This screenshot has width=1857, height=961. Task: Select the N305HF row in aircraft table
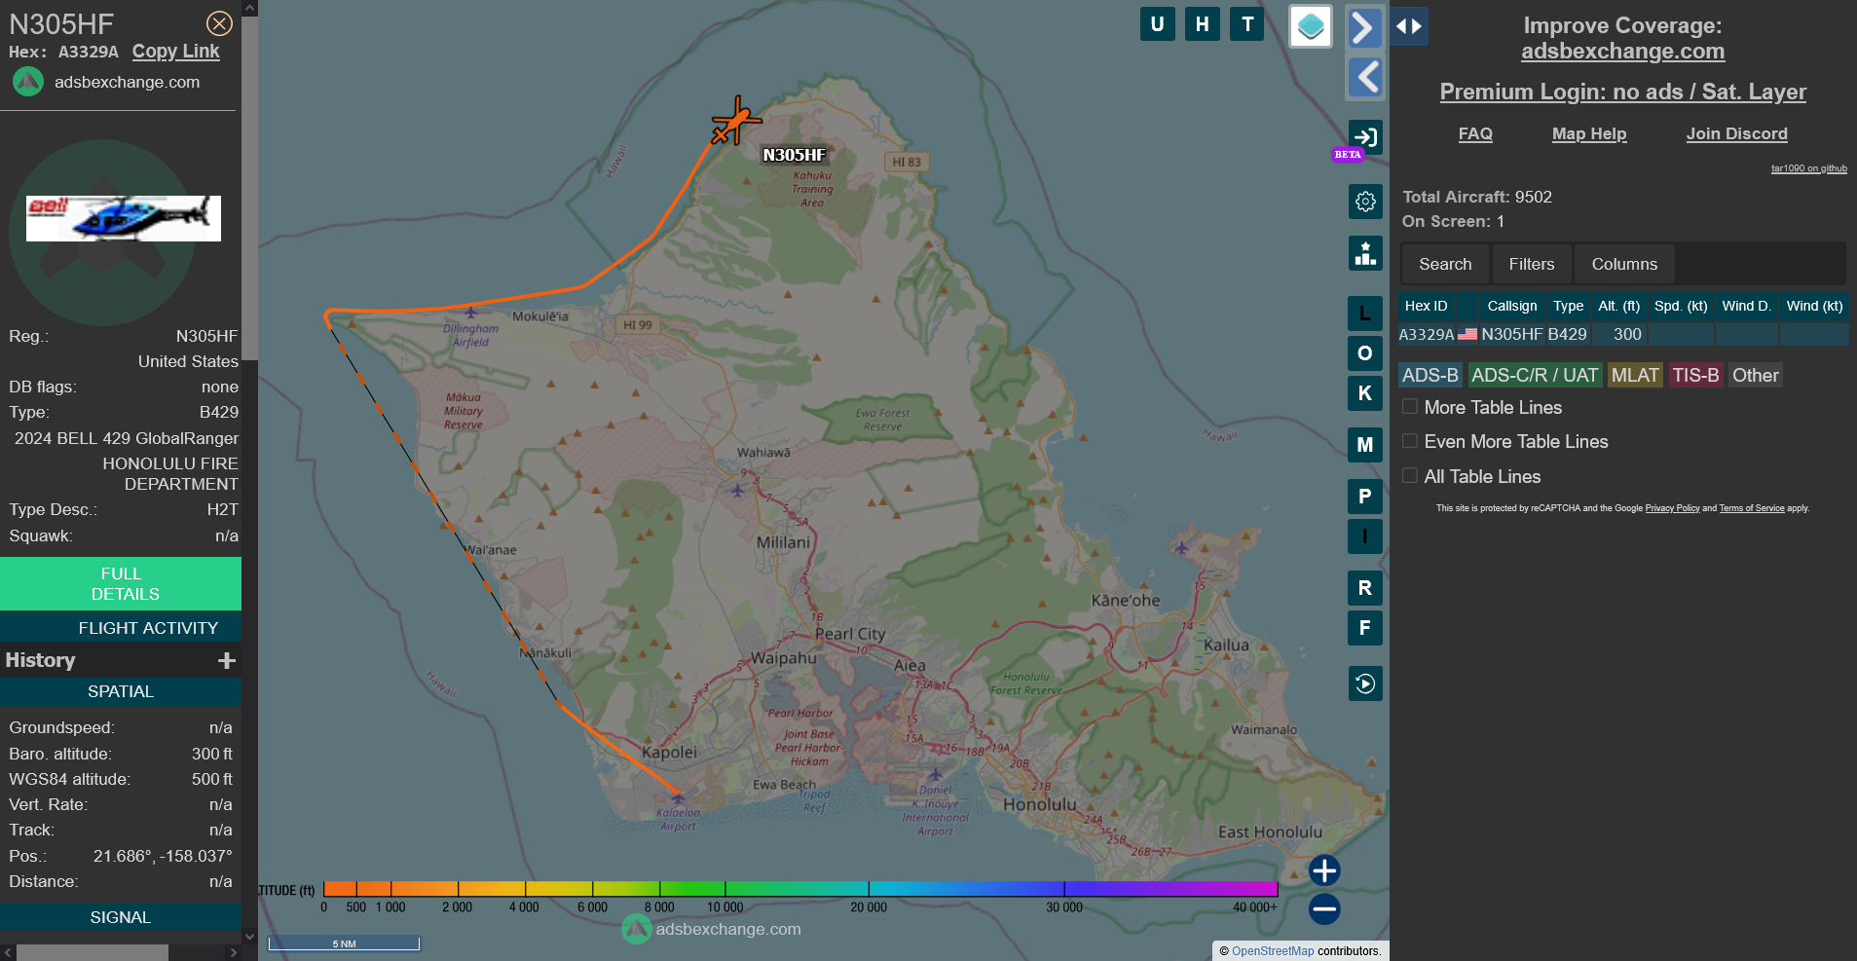(x=1622, y=334)
